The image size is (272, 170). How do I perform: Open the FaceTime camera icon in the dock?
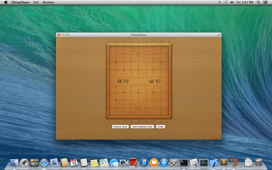pyautogui.click(x=124, y=163)
